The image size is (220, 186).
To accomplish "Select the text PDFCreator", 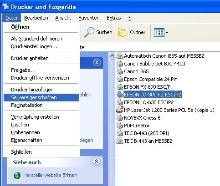I will pos(137,126).
